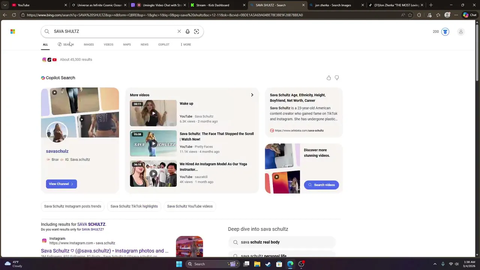This screenshot has width=480, height=270.
Task: Switch to Stream - Kick Dashboard tab
Action: click(217, 5)
